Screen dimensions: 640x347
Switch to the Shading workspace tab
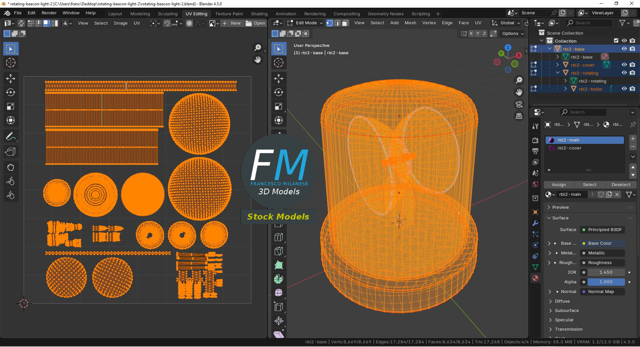[259, 14]
